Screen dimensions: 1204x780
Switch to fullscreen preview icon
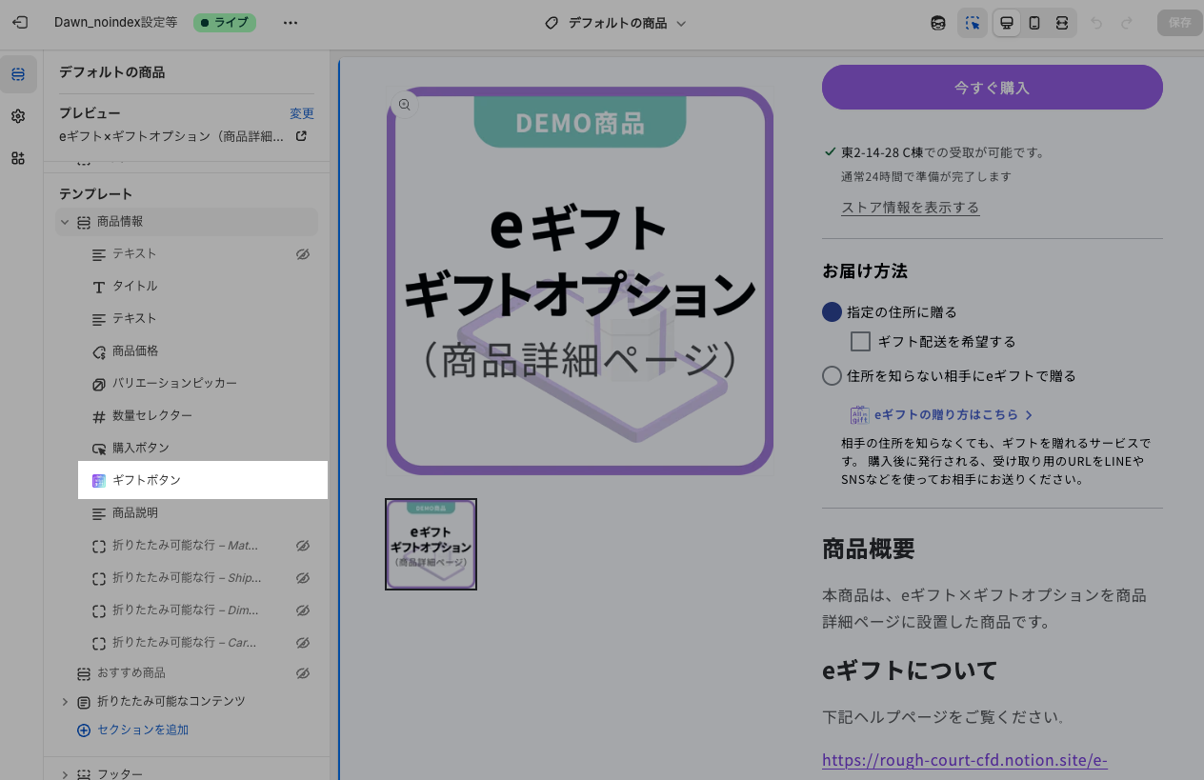pos(1062,23)
